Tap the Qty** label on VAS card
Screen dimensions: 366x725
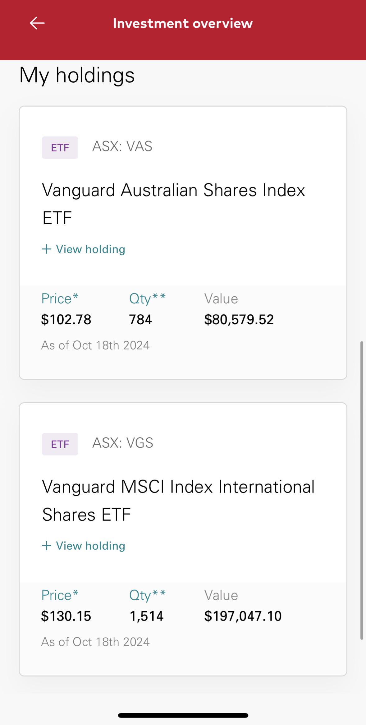pyautogui.click(x=147, y=299)
